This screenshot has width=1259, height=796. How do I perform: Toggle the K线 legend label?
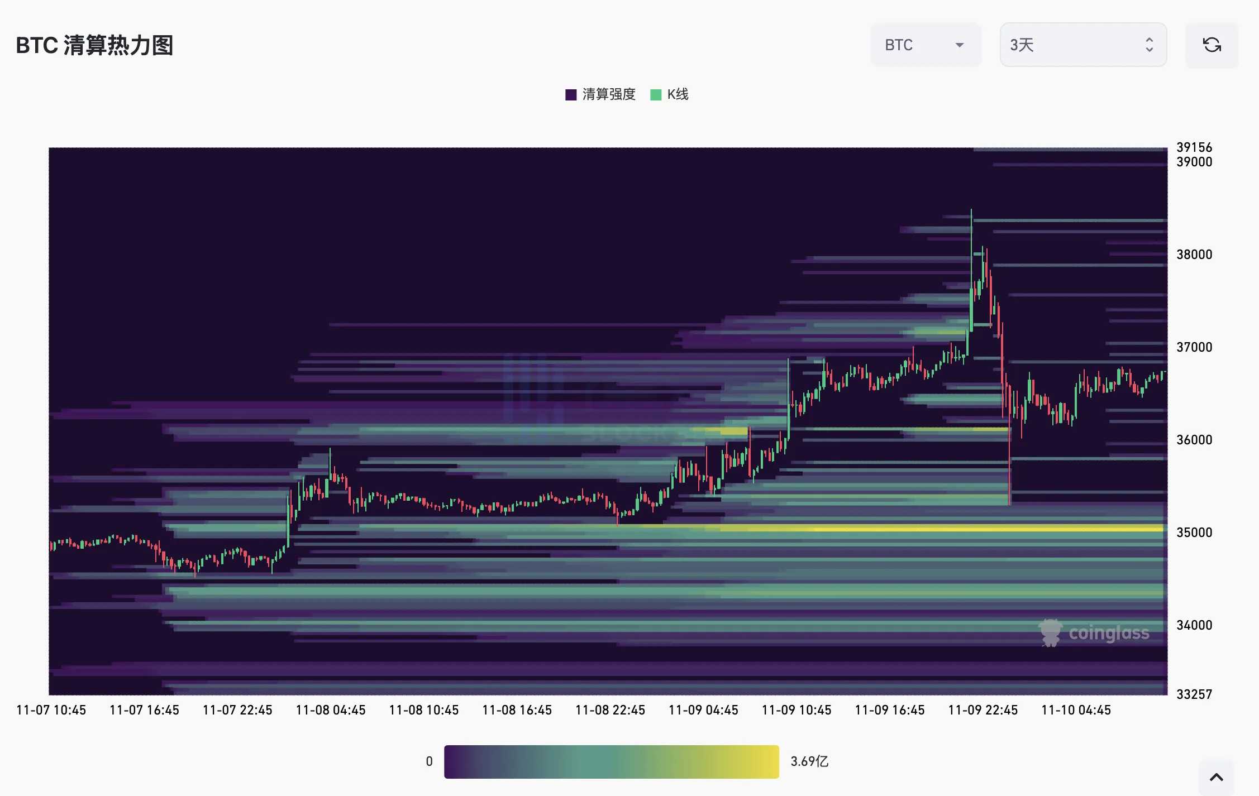[x=678, y=94]
